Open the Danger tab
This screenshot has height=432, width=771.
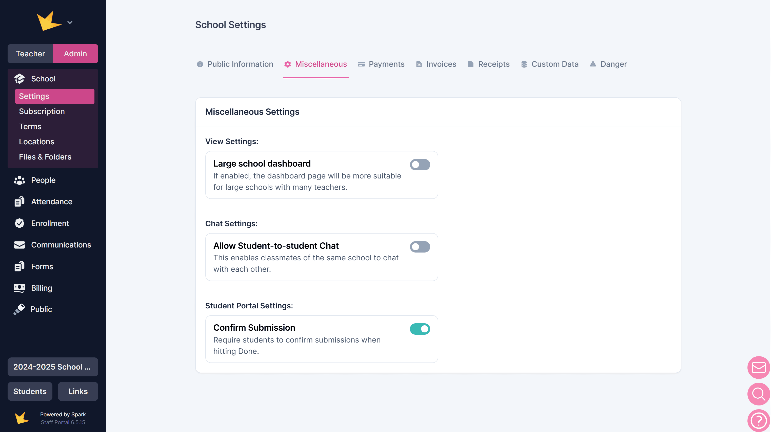pos(608,64)
